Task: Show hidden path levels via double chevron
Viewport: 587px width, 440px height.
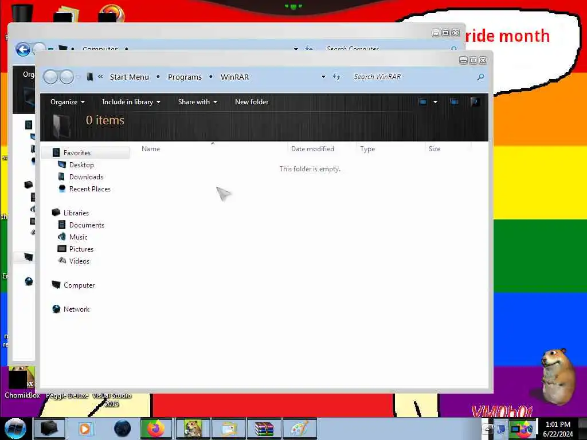Action: pos(100,77)
